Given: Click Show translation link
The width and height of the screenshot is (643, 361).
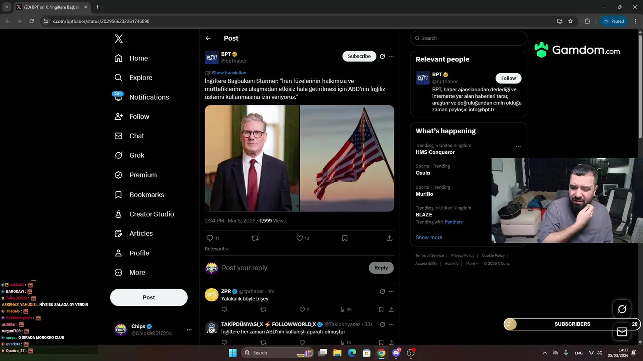Looking at the screenshot, I should (229, 73).
